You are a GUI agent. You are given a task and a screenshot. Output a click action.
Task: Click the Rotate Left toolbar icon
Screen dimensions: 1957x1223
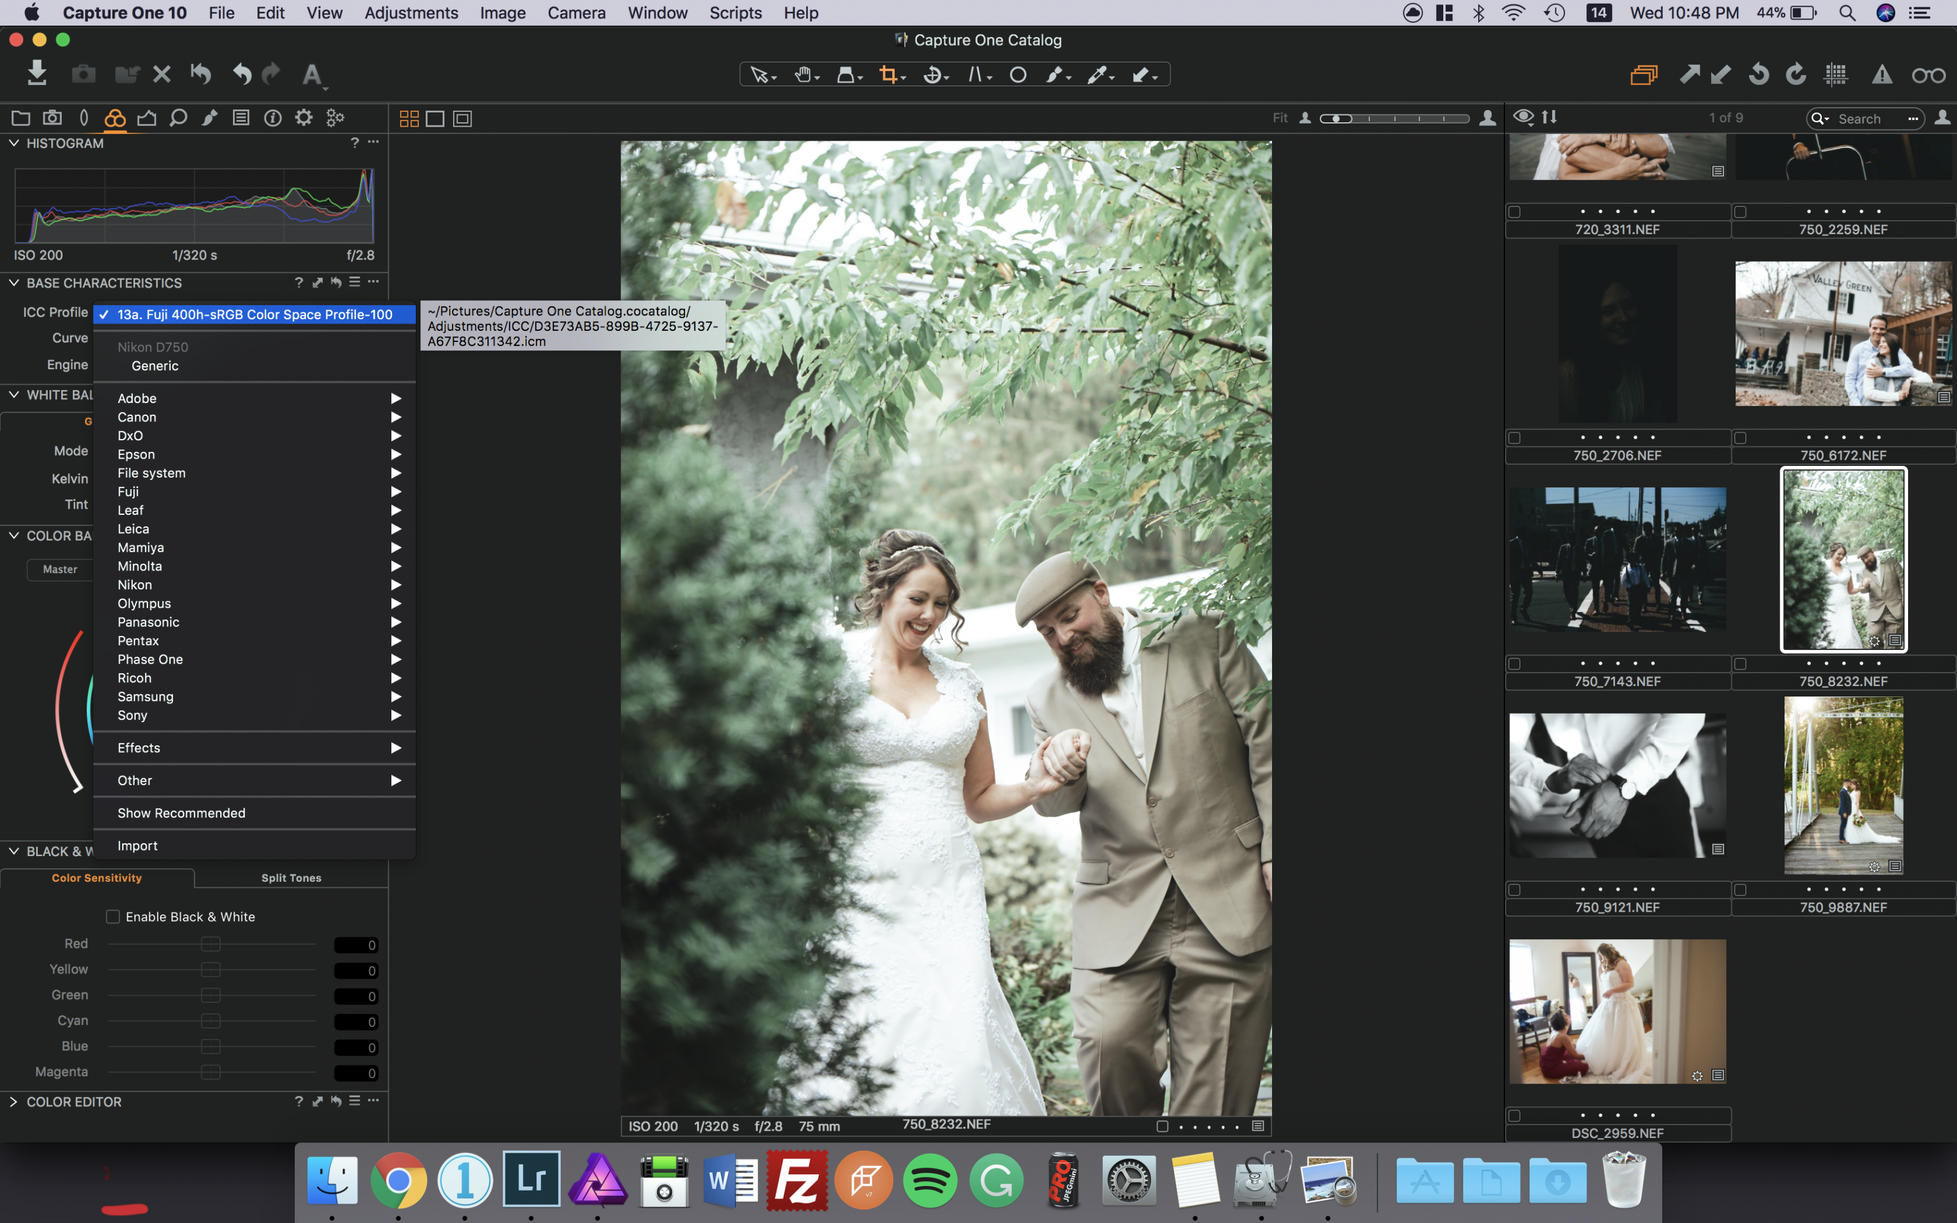point(1758,75)
